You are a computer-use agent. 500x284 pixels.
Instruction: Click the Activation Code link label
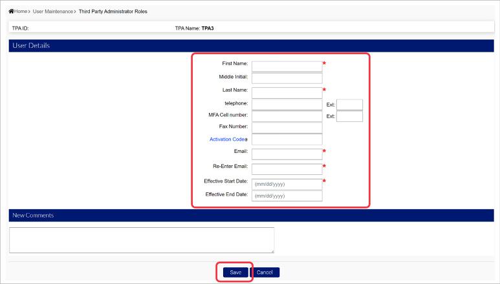tap(226, 139)
